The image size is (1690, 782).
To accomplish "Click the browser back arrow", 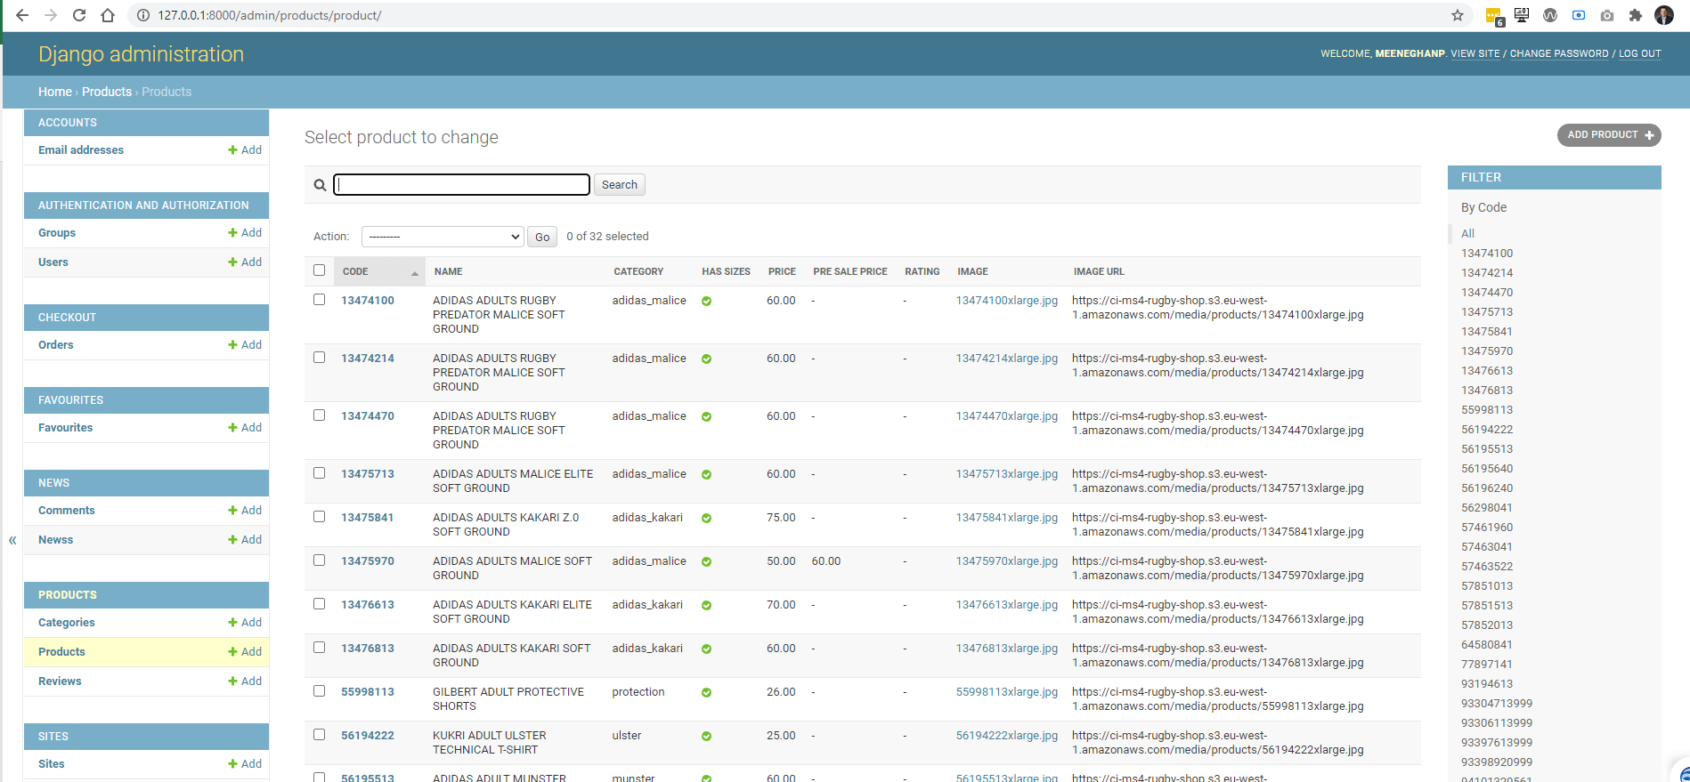I will 22,15.
